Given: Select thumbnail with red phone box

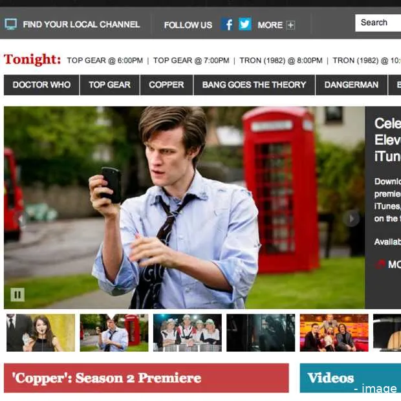Looking at the screenshot, I should coord(114,332).
